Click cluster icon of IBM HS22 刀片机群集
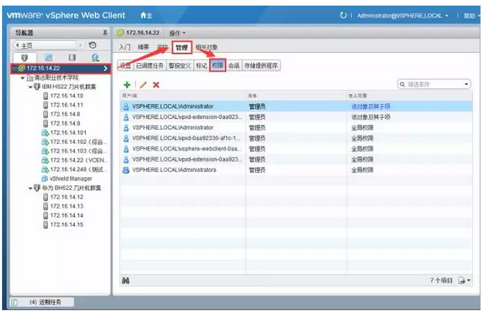The width and height of the screenshot is (484, 315). [x=37, y=86]
